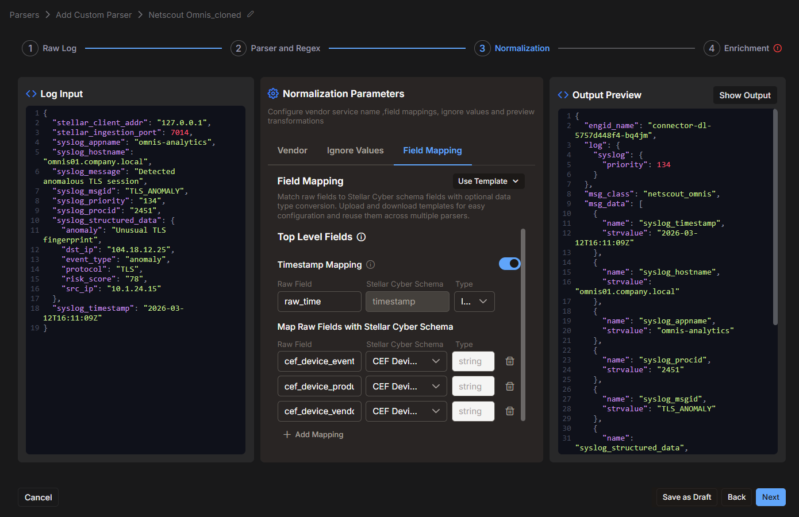Open the Enrichment step
Screen dimensions: 799x517
746,48
